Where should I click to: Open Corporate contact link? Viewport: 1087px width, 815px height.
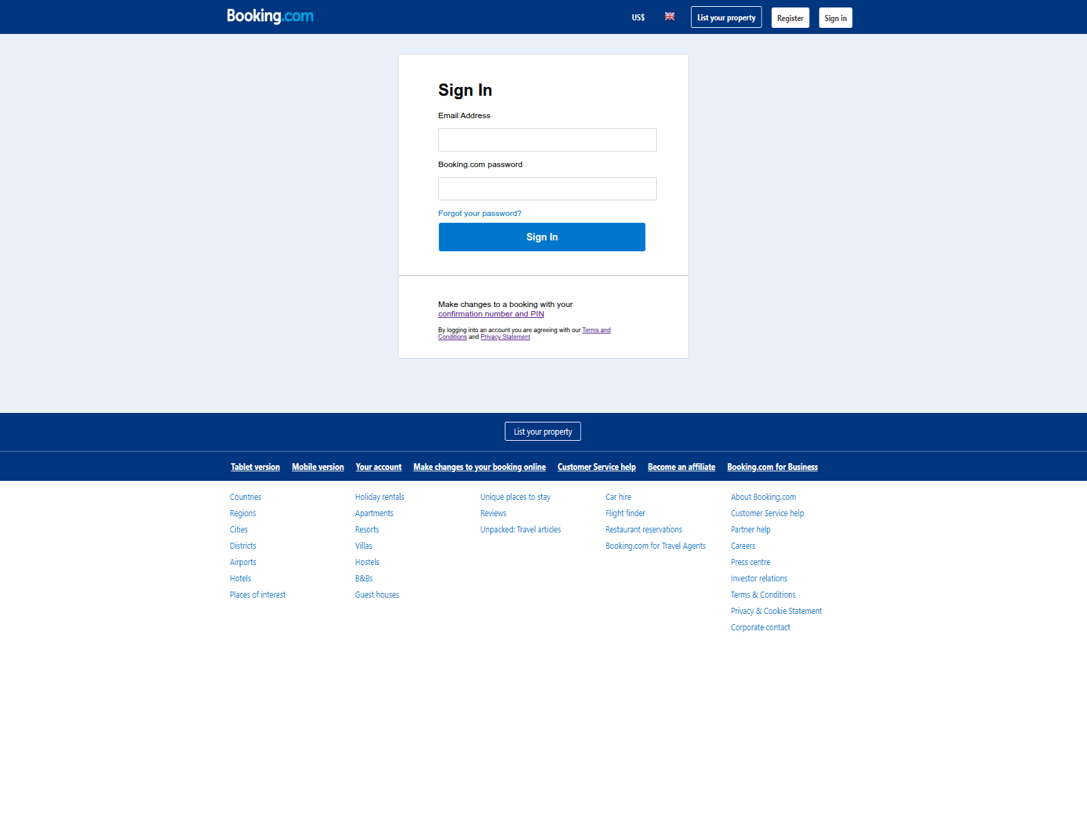click(760, 628)
